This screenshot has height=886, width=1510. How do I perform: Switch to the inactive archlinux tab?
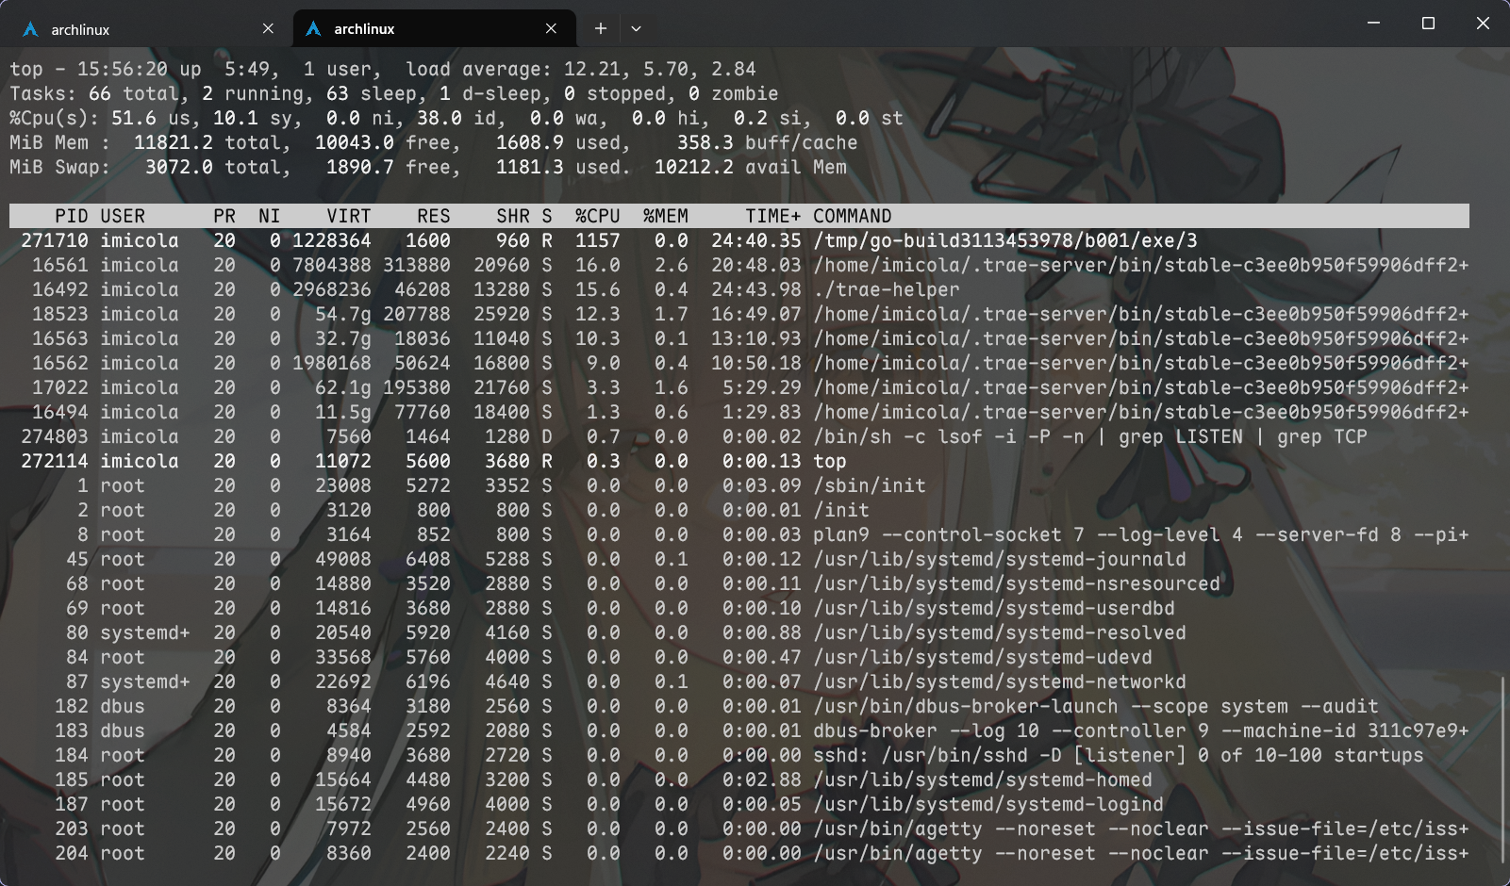coord(141,29)
